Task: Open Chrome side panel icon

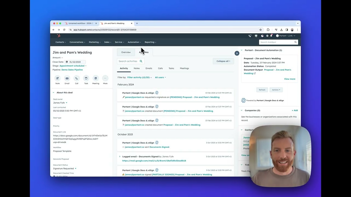Action: click(x=287, y=30)
